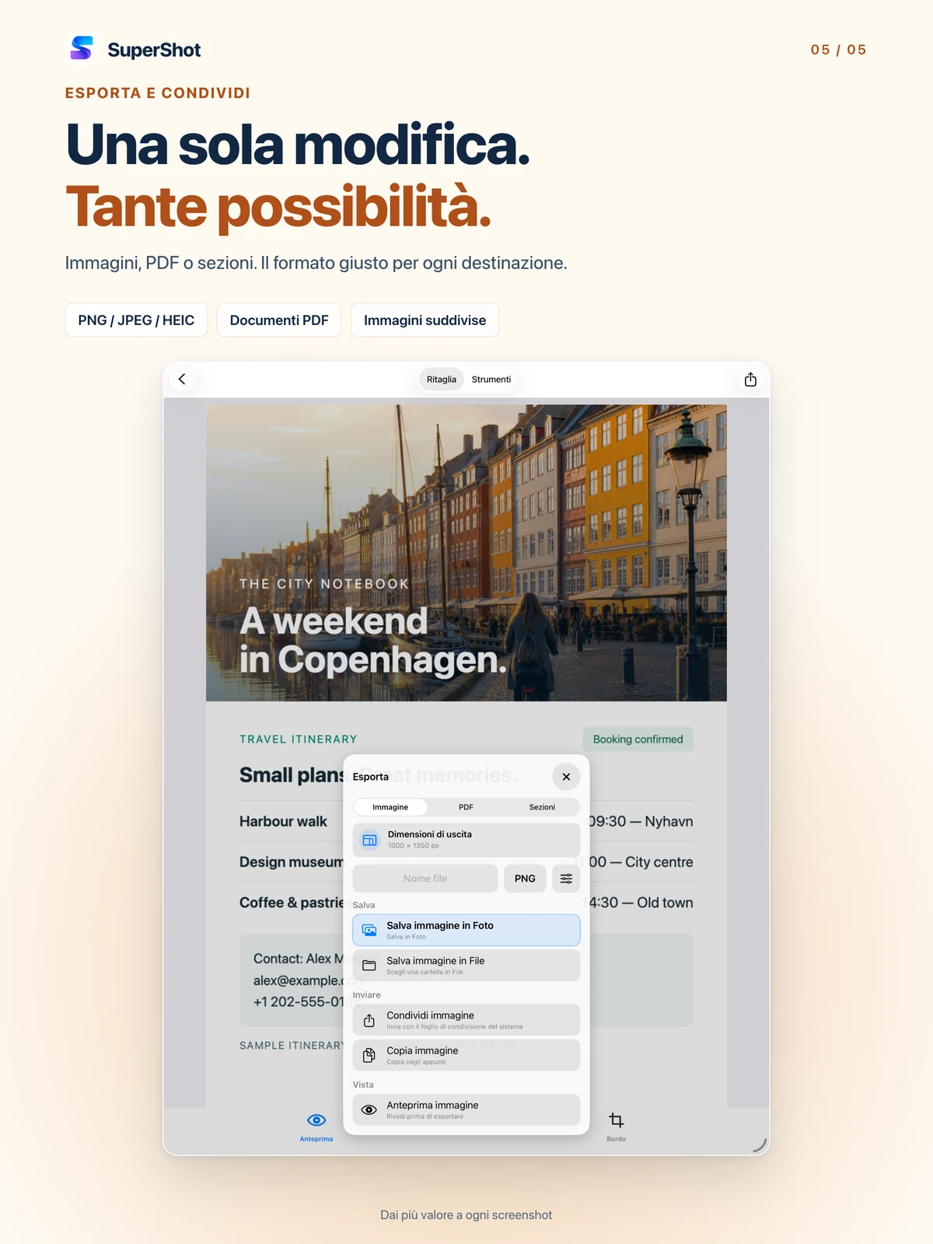The height and width of the screenshot is (1244, 933).
Task: Choose Anteprima immagine
Action: pyautogui.click(x=466, y=1109)
